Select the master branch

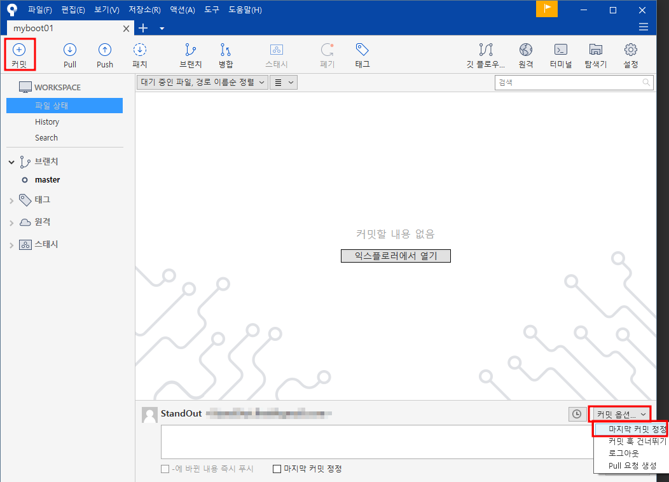tap(47, 180)
